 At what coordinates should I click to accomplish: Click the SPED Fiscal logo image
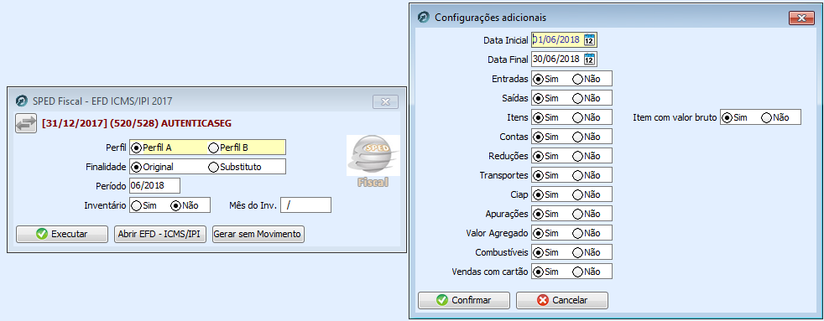[373, 162]
